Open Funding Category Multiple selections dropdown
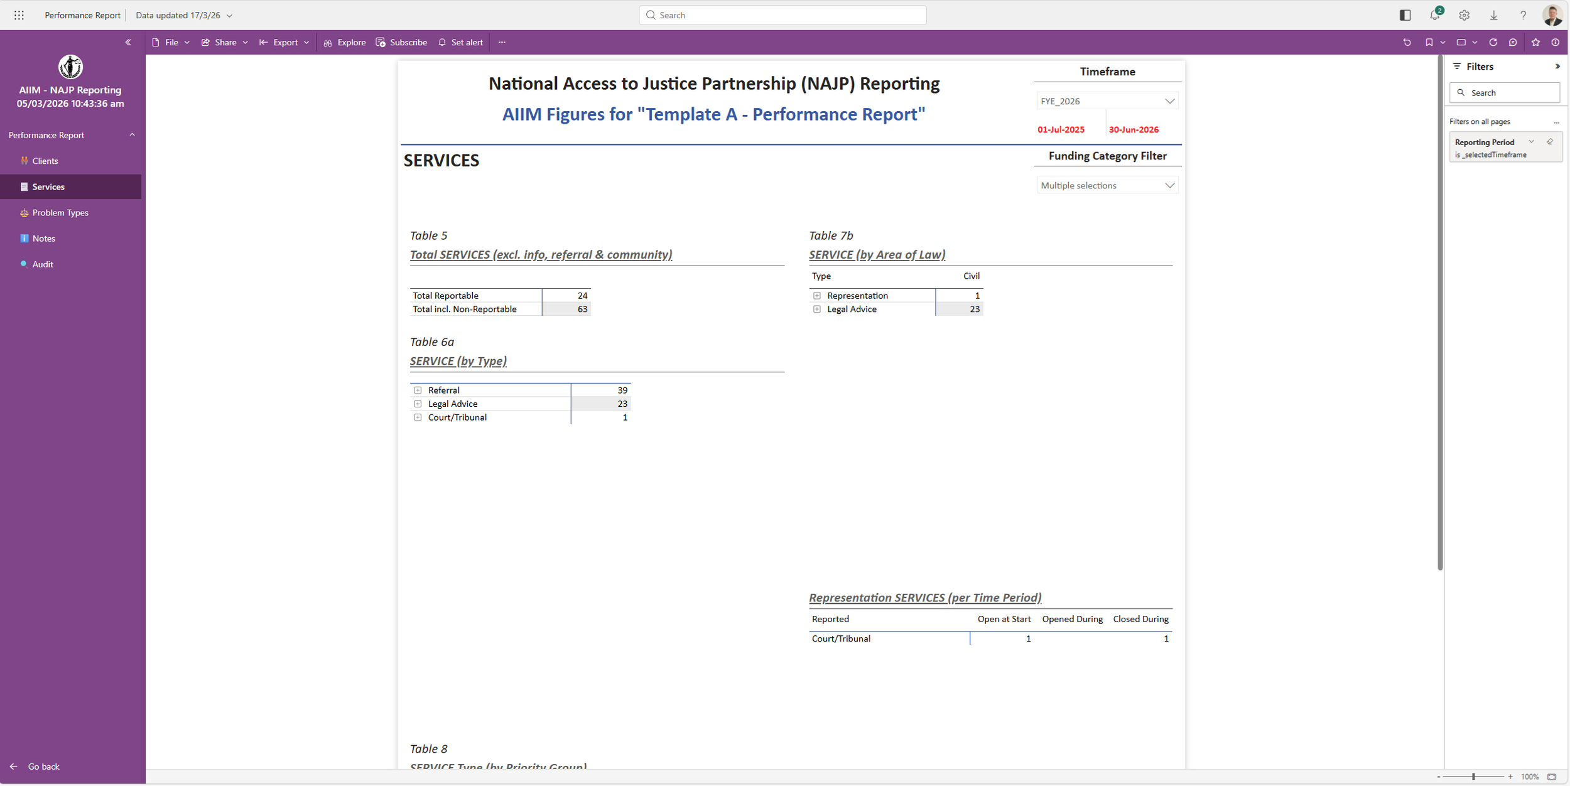 1107,186
